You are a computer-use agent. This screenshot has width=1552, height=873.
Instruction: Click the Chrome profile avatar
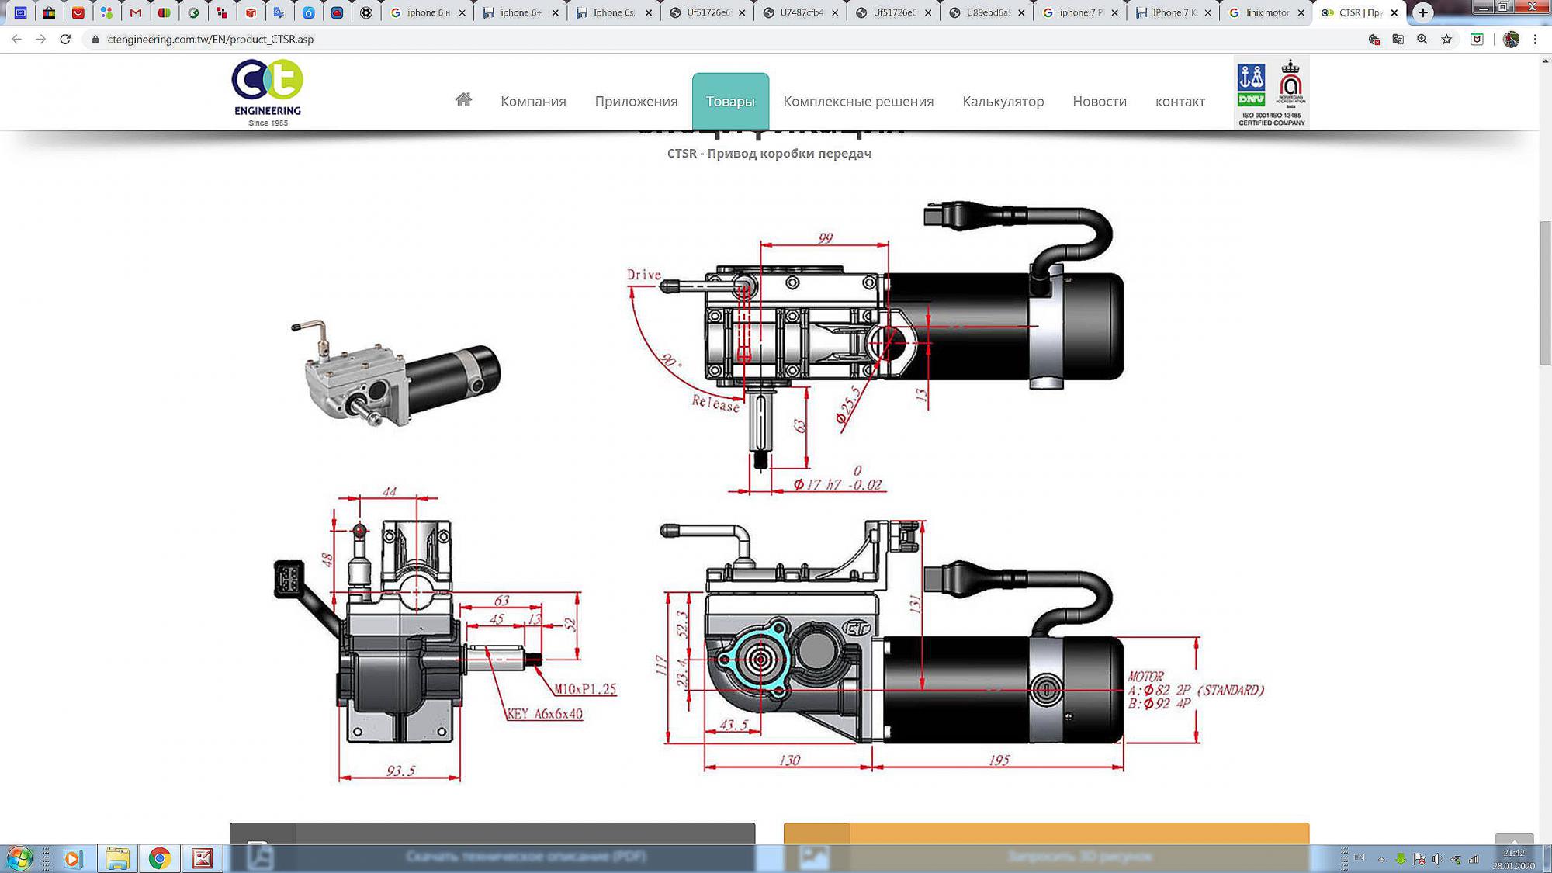1510,40
